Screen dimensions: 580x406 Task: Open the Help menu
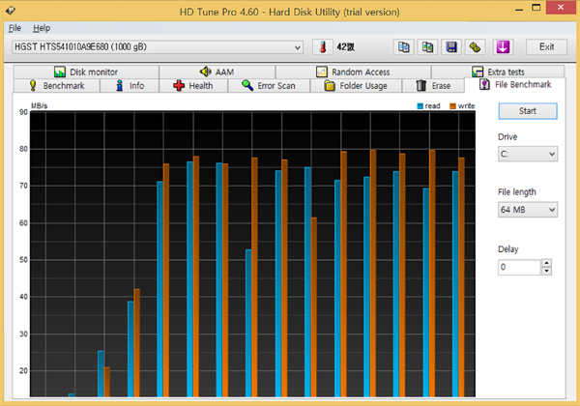click(42, 28)
